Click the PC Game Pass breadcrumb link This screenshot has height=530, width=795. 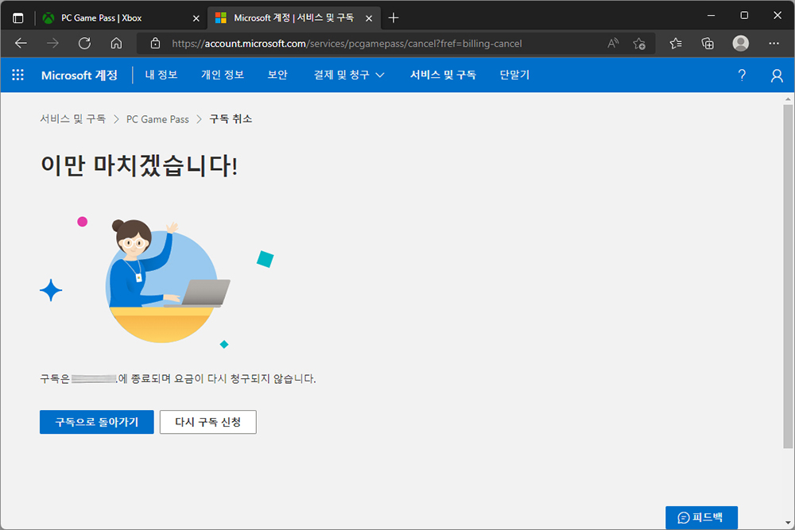[x=157, y=119]
